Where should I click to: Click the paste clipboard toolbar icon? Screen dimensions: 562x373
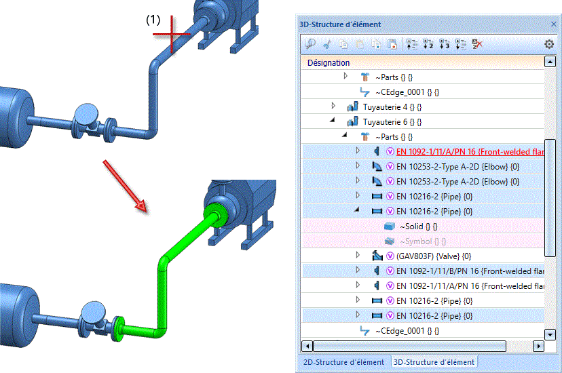360,44
